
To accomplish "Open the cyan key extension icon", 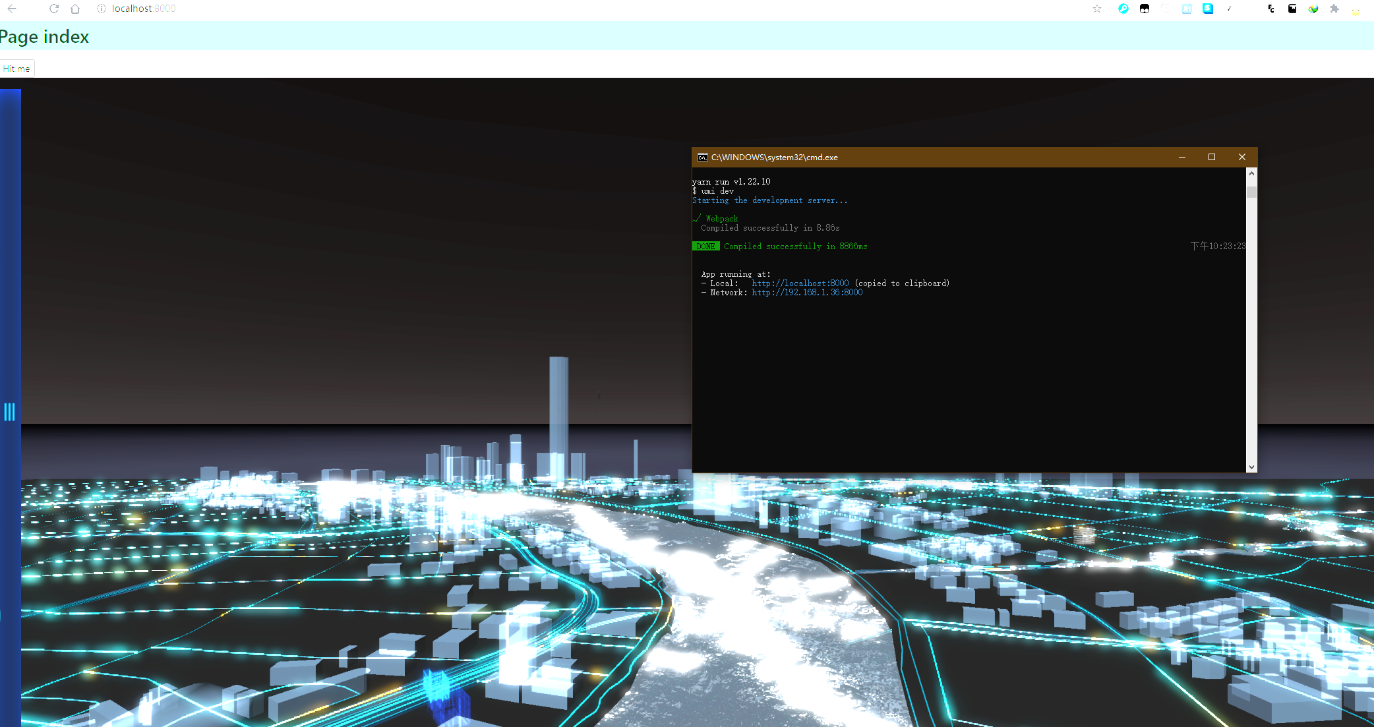I will pos(1123,9).
